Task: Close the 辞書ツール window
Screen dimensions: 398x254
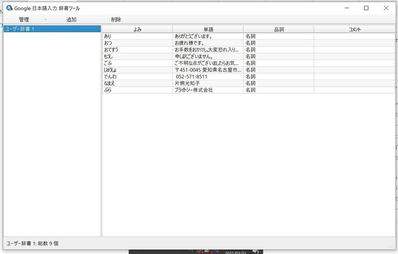Action: [x=386, y=8]
